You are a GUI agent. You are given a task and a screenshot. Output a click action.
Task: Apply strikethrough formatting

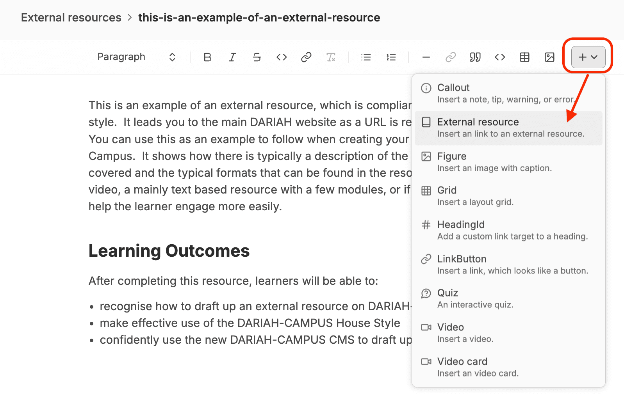pyautogui.click(x=257, y=57)
